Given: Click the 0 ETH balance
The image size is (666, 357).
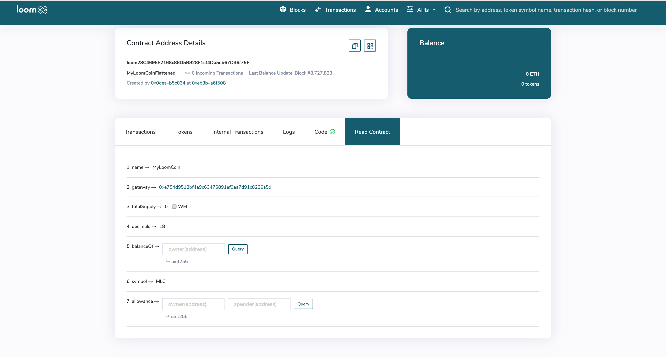Looking at the screenshot, I should click(x=532, y=74).
